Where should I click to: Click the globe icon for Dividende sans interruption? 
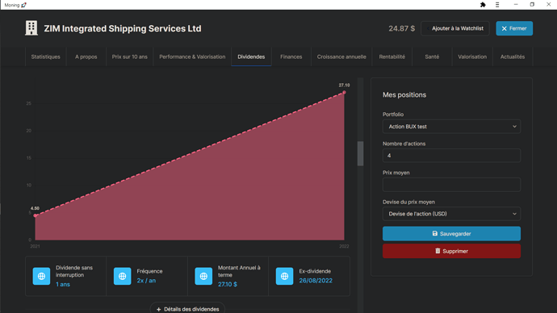click(41, 276)
